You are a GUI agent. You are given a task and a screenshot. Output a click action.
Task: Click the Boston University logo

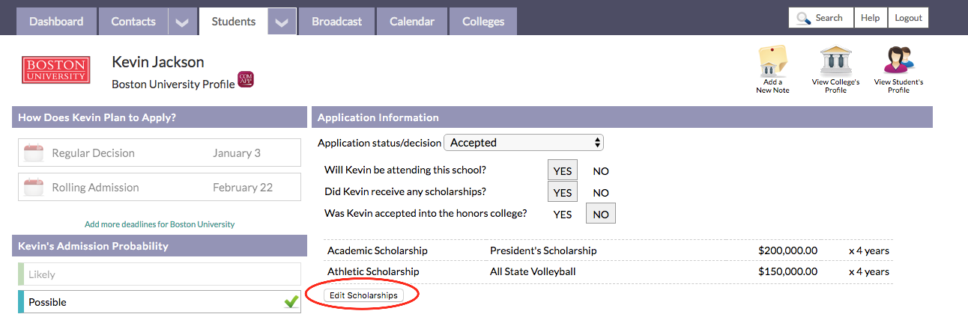56,70
